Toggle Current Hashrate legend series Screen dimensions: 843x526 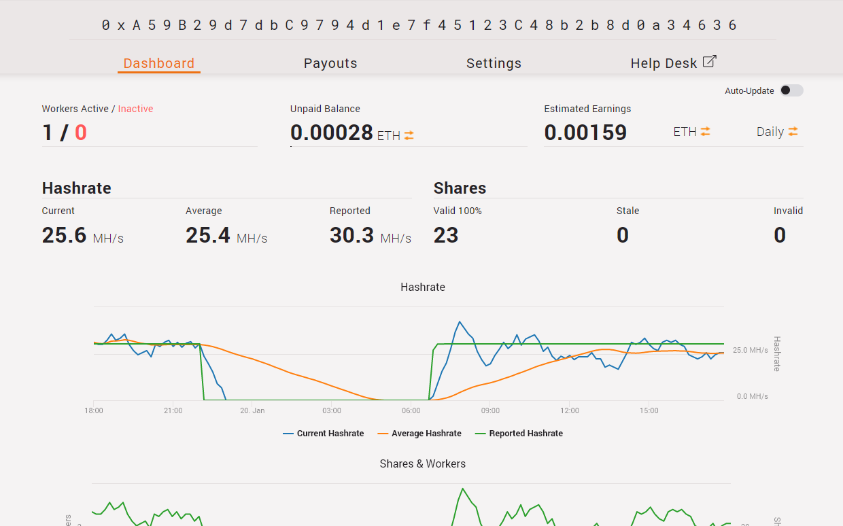[x=323, y=434]
